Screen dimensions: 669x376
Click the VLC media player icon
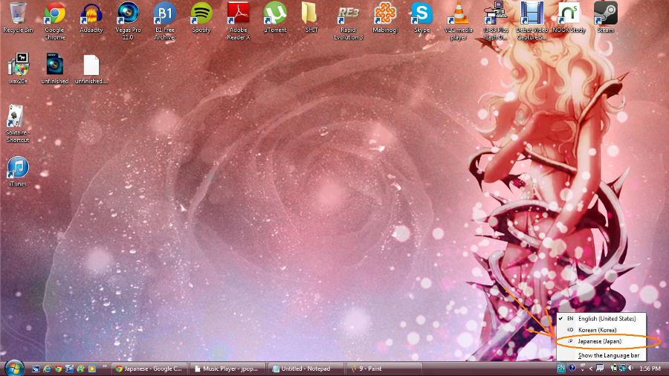(459, 14)
